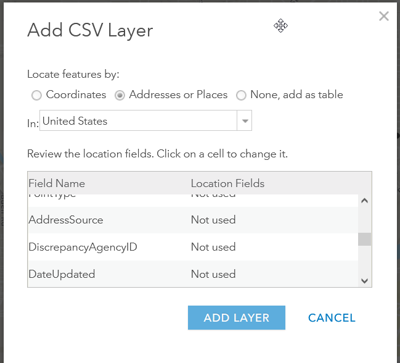Screen dimensions: 400x363
Task: Change location field for AddressSource
Action: point(213,220)
